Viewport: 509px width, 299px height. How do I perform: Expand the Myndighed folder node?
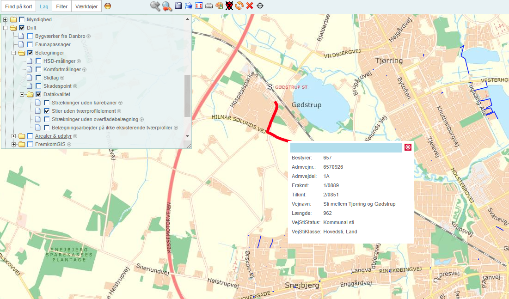6,19
